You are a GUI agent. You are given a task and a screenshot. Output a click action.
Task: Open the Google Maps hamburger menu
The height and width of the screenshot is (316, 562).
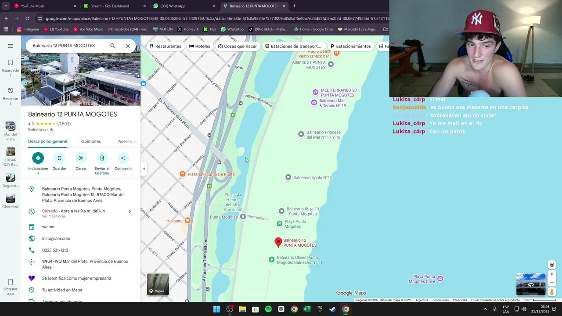pyautogui.click(x=11, y=46)
